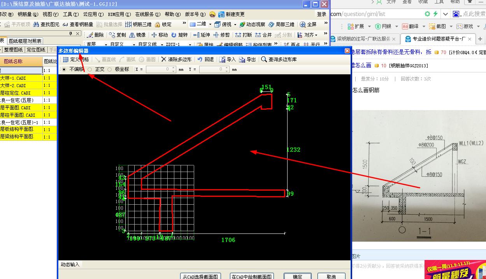Click the worker helmet avatar icon
This screenshot has width=486, height=279.
coord(212,14)
